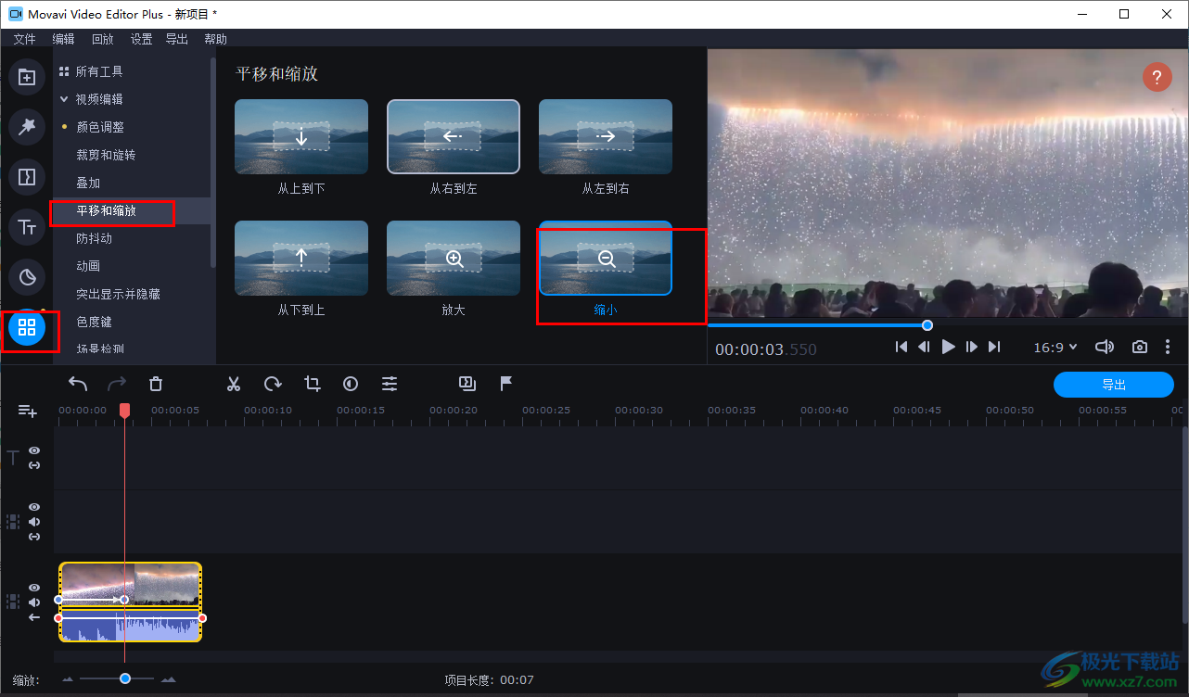Hide the main video track eye
1189x697 pixels.
[34, 588]
